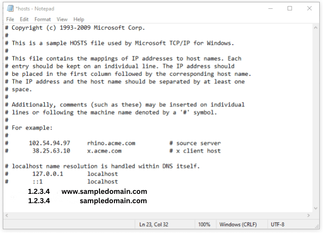Click the vertical scrollbar down arrow
323x233 pixels.
pos(316,208)
